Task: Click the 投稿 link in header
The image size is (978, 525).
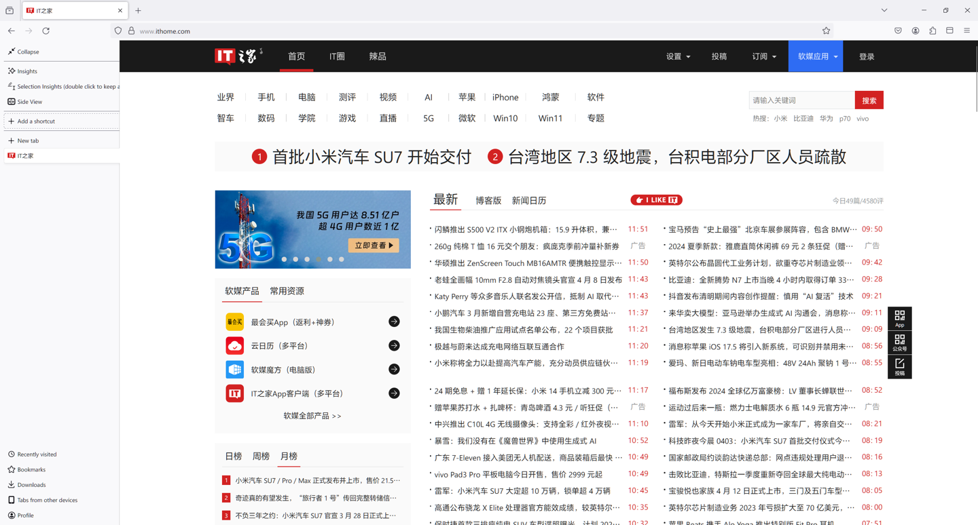Action: pyautogui.click(x=719, y=56)
